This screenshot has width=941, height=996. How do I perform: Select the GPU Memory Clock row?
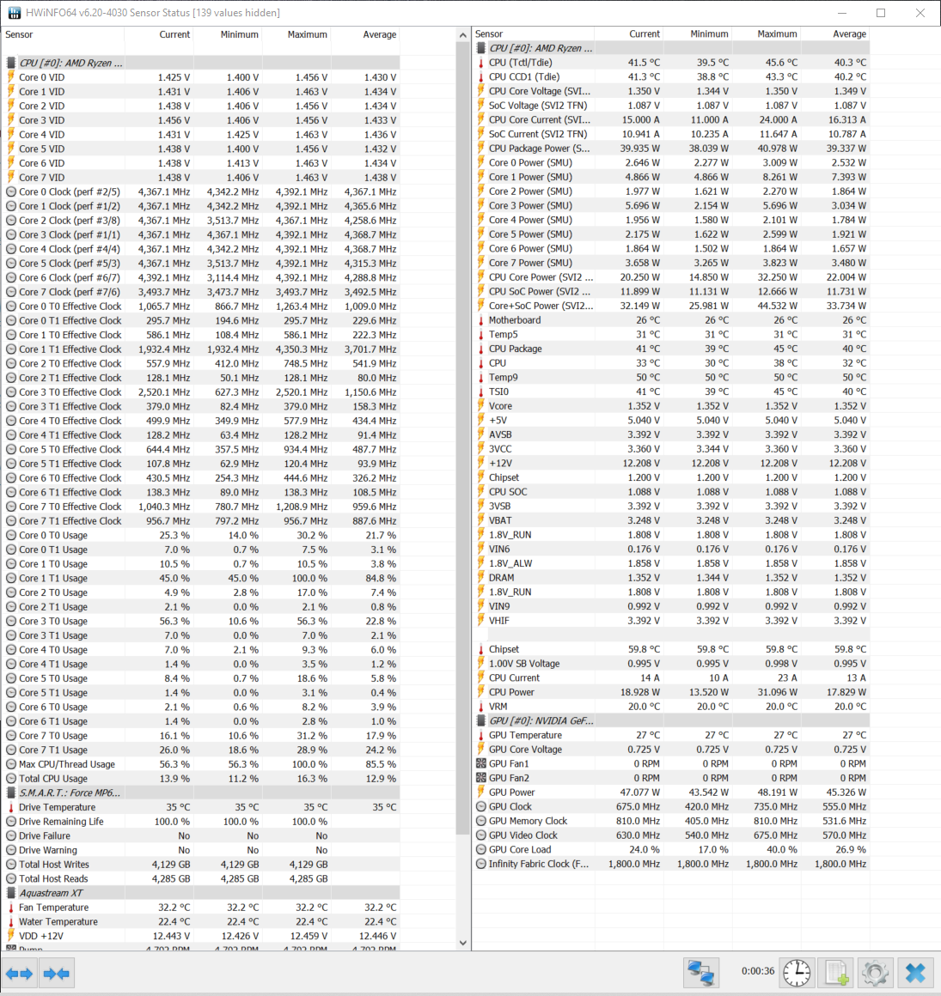click(x=671, y=822)
